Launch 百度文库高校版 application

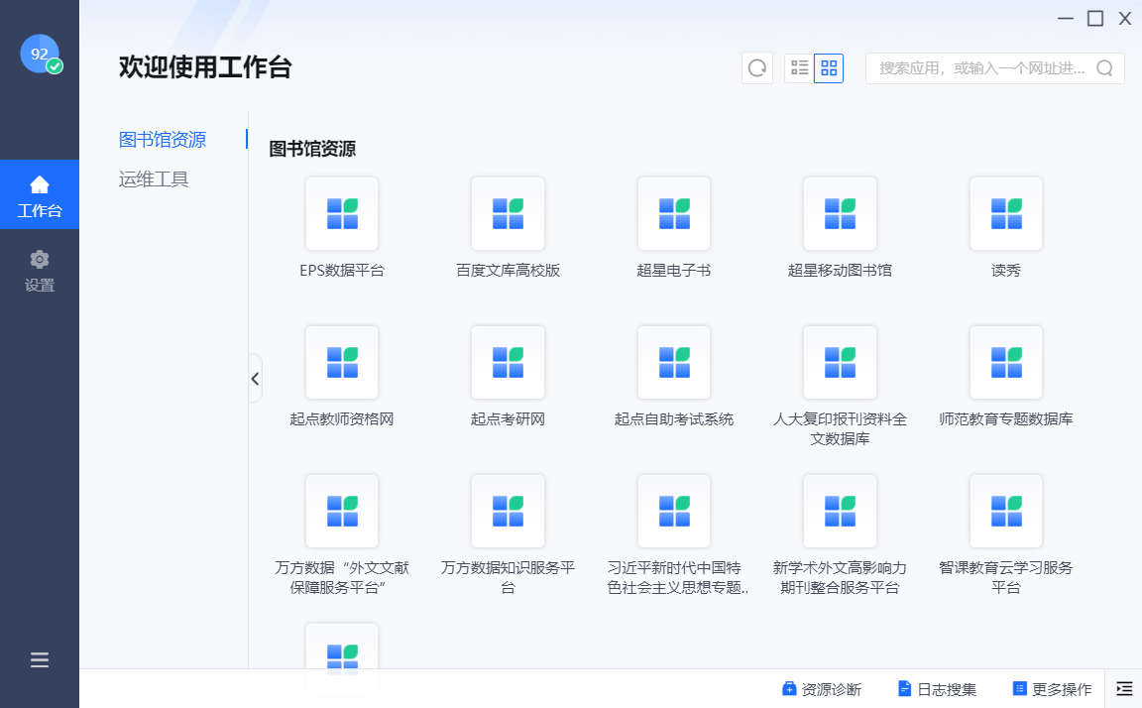tap(508, 213)
